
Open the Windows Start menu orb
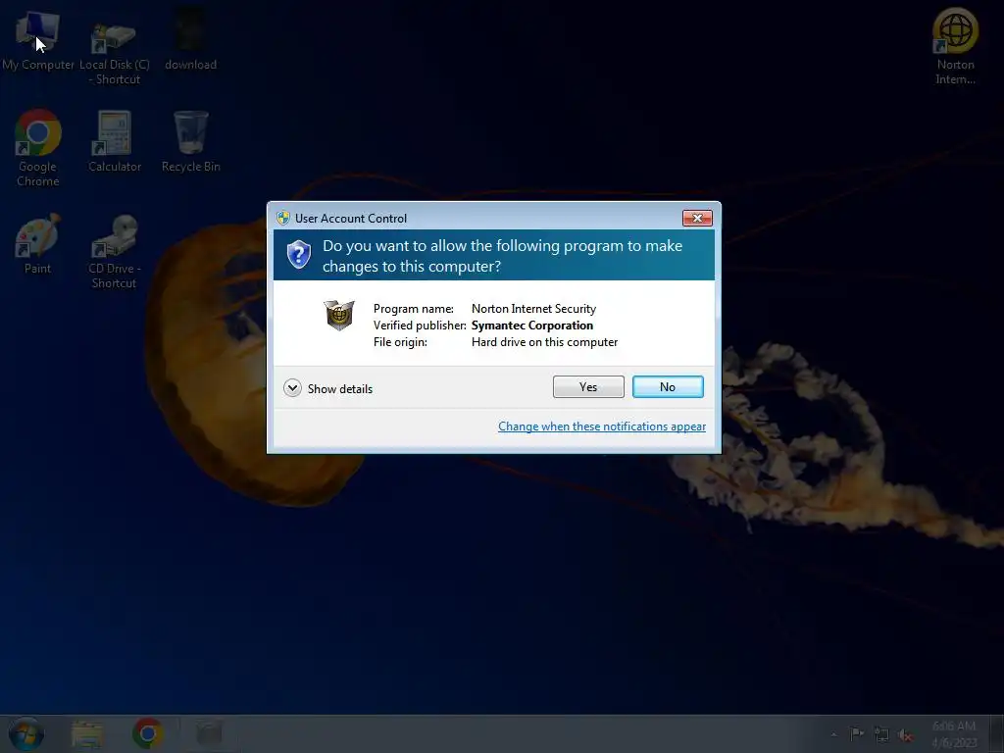[x=26, y=733]
